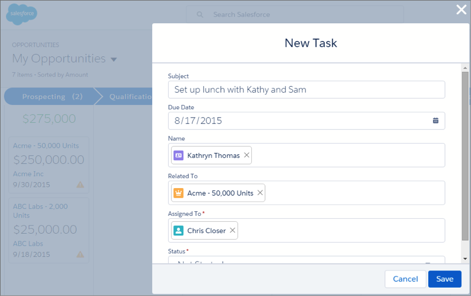471x296 pixels.
Task: Click the opportunity crown icon beside Acme
Action: 178,193
